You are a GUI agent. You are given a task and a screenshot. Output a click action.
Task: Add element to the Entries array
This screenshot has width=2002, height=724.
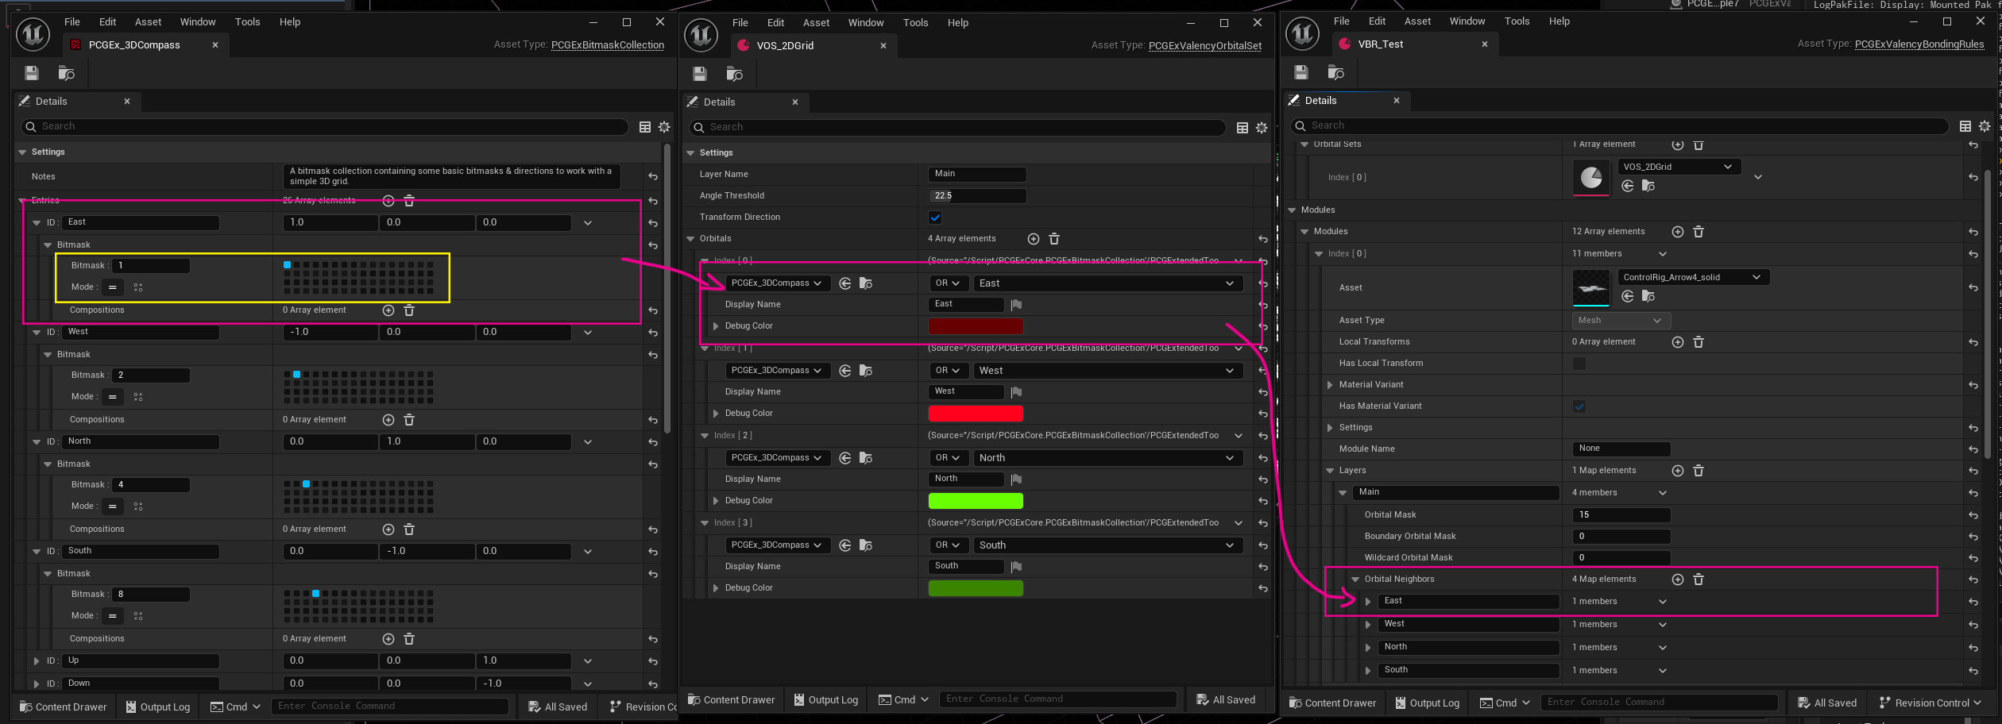point(388,201)
